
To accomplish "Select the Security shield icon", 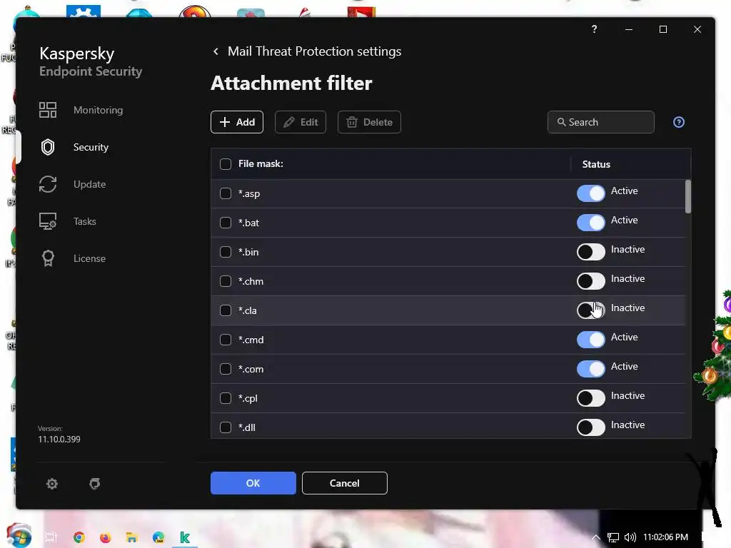I will [48, 147].
